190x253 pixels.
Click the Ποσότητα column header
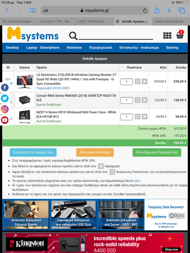(x=134, y=67)
